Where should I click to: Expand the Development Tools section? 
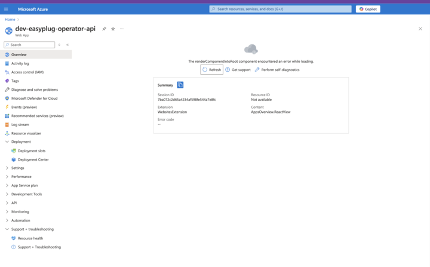[x=7, y=194]
